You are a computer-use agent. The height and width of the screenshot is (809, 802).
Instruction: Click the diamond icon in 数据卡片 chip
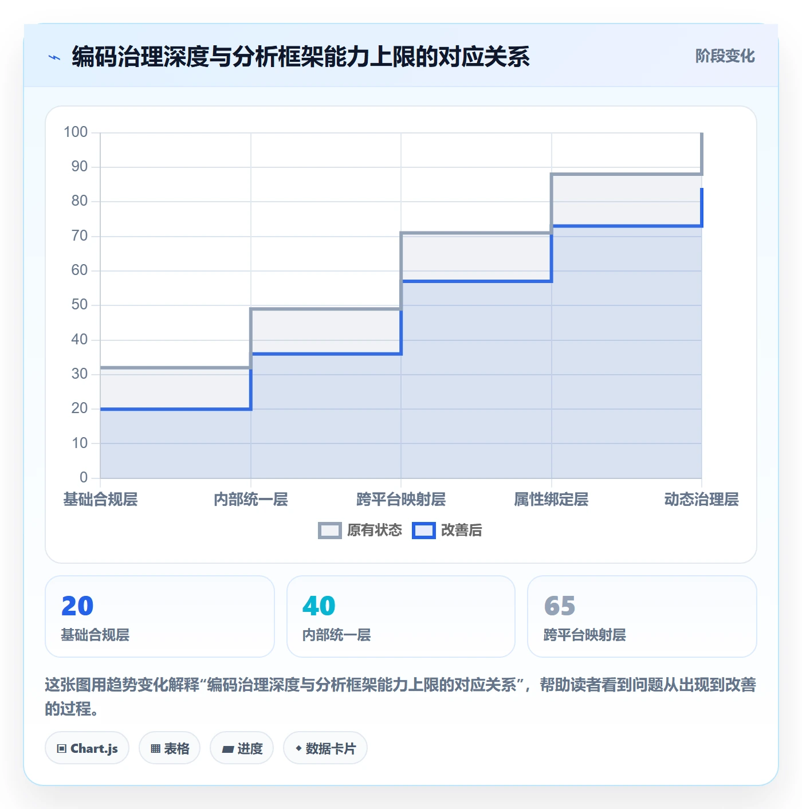pyautogui.click(x=298, y=748)
